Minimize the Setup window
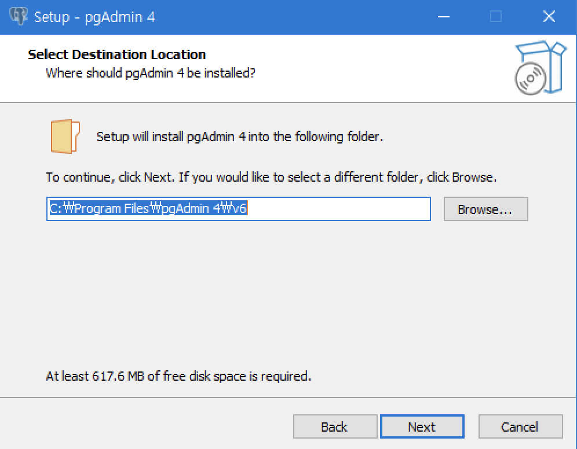The width and height of the screenshot is (577, 449). point(443,17)
